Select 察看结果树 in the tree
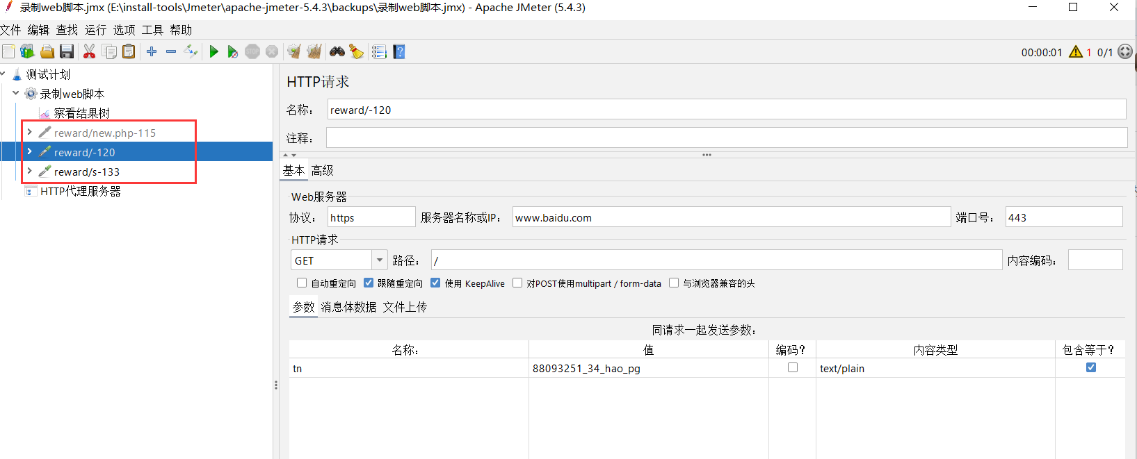The height and width of the screenshot is (459, 1137). [x=81, y=113]
